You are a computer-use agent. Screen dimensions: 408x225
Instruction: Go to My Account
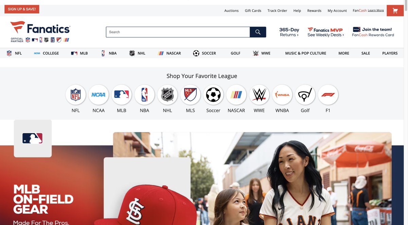[337, 11]
